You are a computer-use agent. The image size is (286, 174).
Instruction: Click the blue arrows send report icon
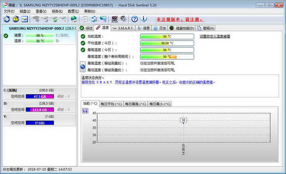click(94, 19)
